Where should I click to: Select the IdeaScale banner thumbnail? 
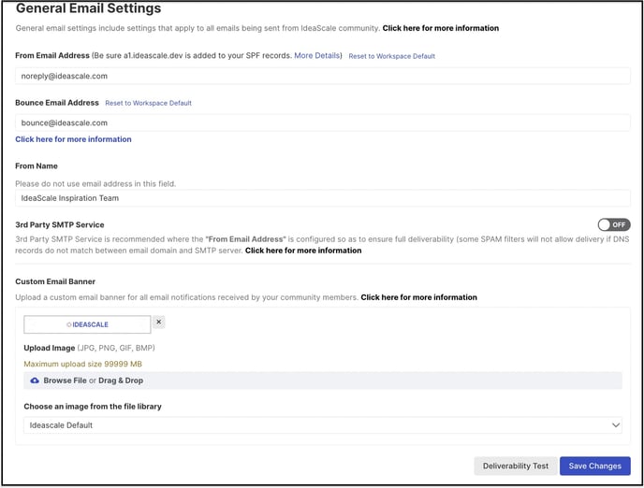pos(87,324)
